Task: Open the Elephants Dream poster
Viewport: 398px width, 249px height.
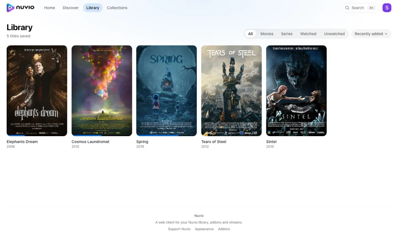Action: tap(37, 91)
